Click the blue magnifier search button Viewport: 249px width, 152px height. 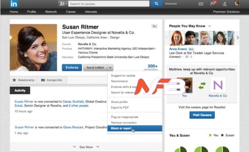tap(156, 4)
